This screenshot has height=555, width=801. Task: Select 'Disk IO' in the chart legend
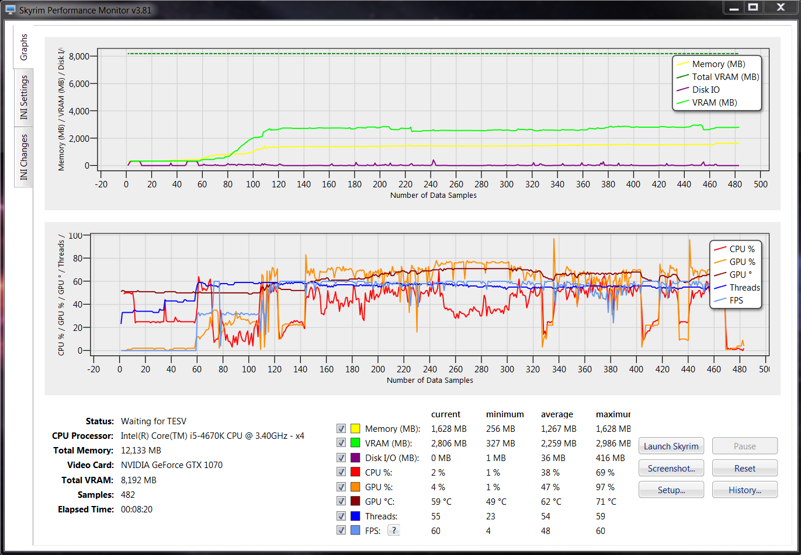pyautogui.click(x=706, y=90)
